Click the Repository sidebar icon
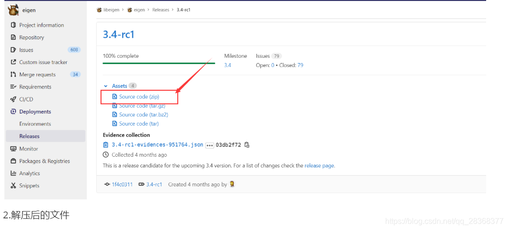 [13, 37]
